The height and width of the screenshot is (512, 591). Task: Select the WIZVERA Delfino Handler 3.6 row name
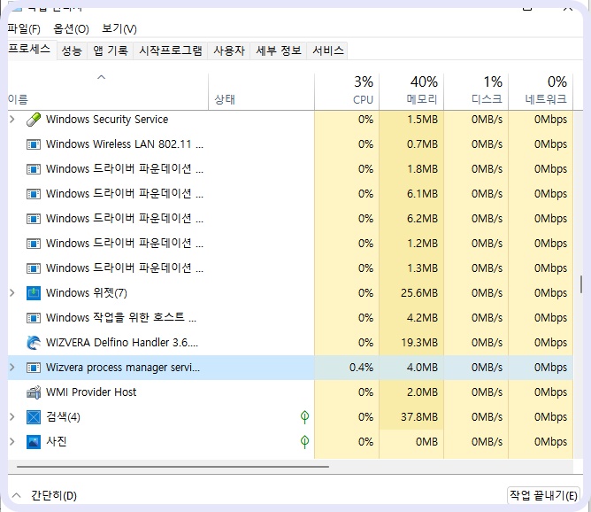(122, 343)
